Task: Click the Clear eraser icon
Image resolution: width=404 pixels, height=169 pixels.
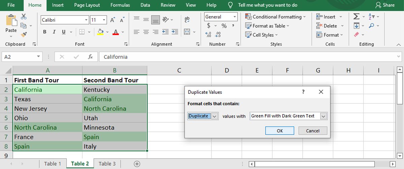Action: coord(357,35)
